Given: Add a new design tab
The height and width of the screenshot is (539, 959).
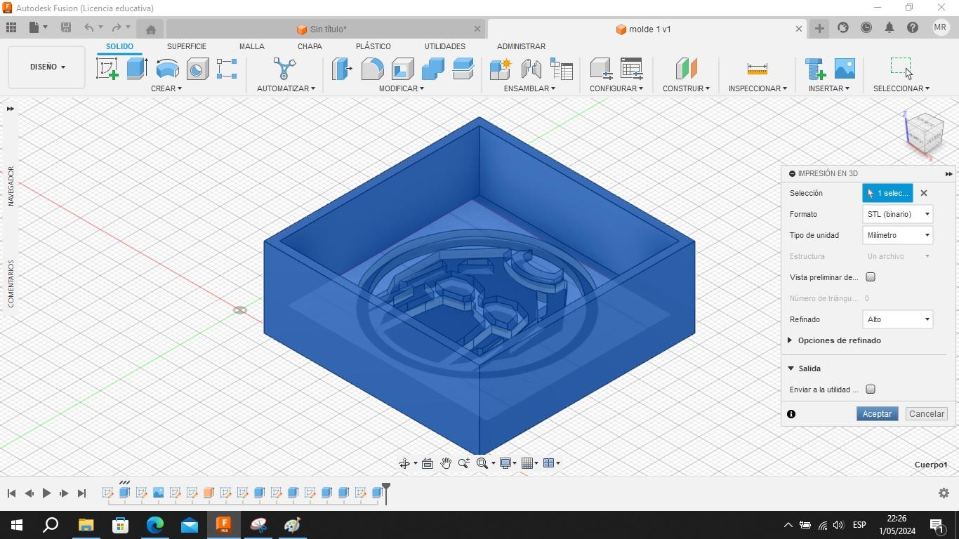Looking at the screenshot, I should (x=819, y=28).
